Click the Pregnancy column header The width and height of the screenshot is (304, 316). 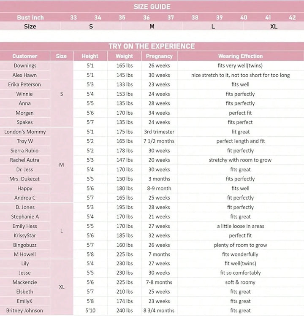(159, 56)
